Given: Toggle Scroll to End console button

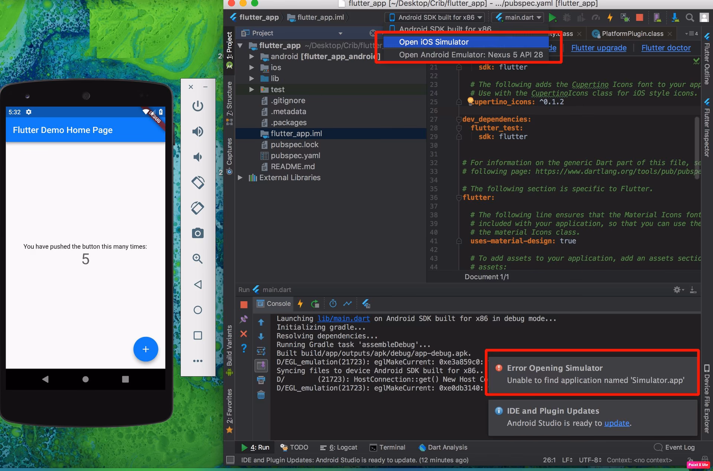Looking at the screenshot, I should click(261, 365).
